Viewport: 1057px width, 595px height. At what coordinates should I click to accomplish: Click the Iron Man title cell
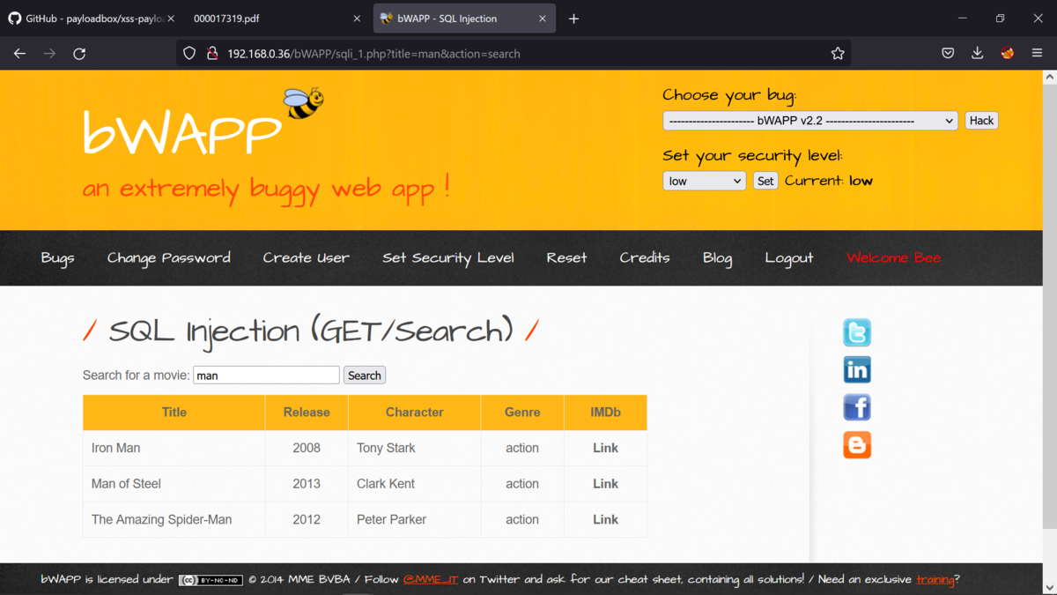tap(174, 448)
